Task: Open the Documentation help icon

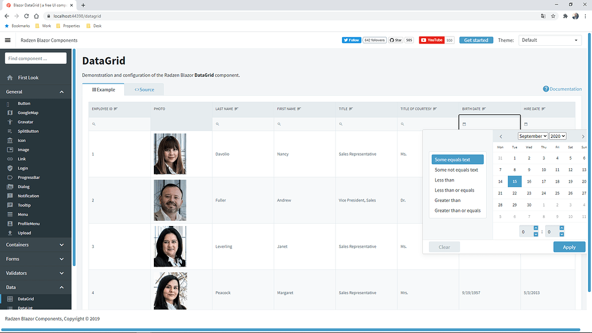Action: 546,89
